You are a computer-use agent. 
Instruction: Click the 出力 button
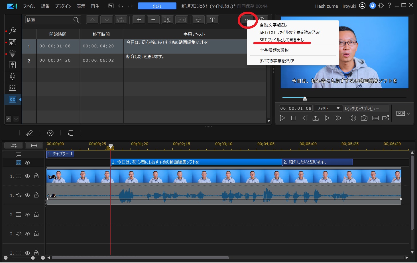(157, 6)
